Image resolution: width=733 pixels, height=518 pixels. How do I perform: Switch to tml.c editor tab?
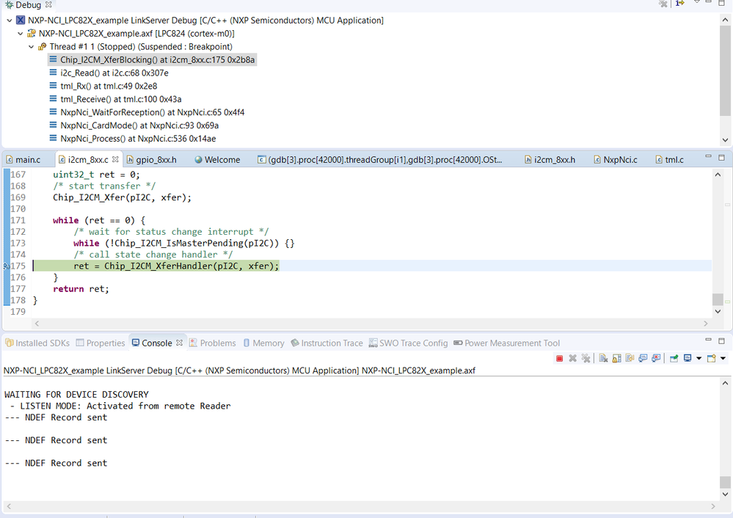(x=669, y=160)
